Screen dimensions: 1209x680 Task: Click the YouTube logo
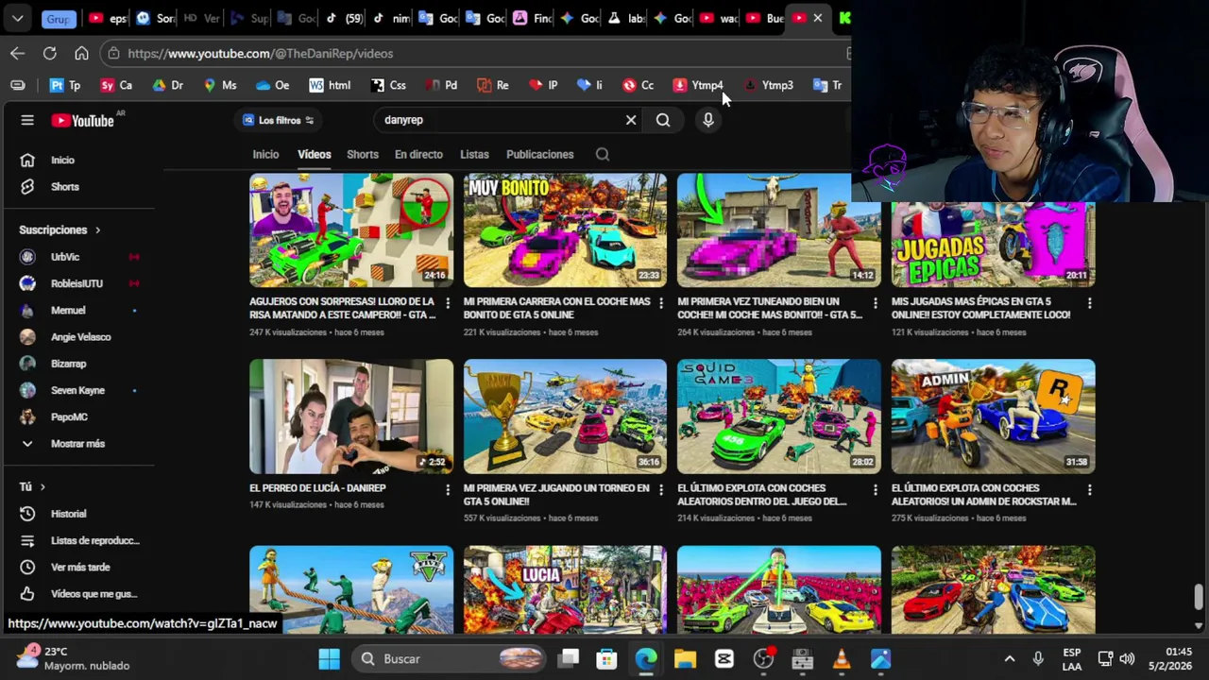(82, 120)
